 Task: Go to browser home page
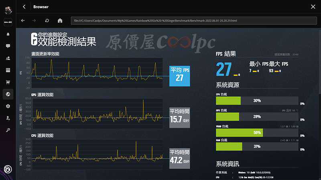tap(60, 21)
